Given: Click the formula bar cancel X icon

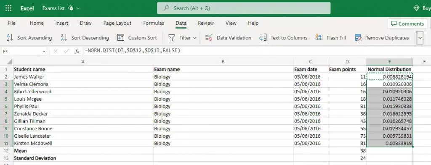Looking at the screenshot, I should pyautogui.click(x=56, y=51).
